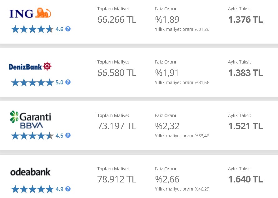The image size is (278, 198).
Task: Click Garanti BBVA's star rating
Action: coord(32,136)
